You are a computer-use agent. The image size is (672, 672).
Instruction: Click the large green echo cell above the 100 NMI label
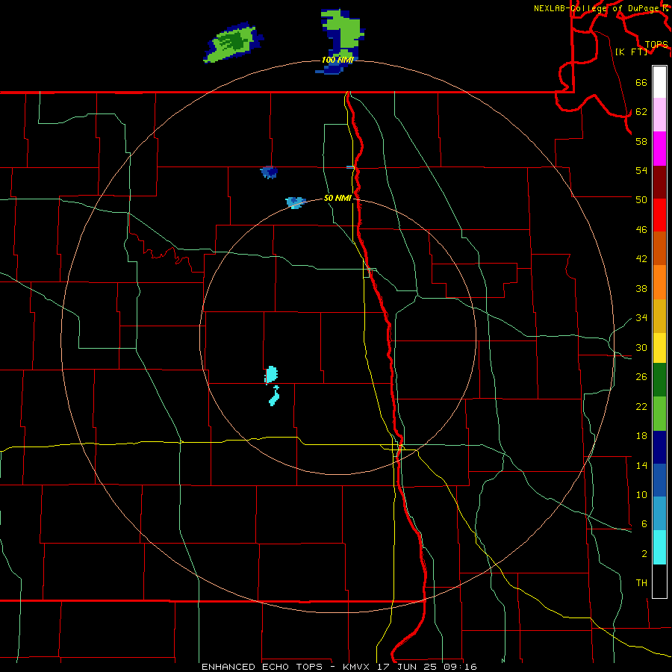tap(341, 34)
